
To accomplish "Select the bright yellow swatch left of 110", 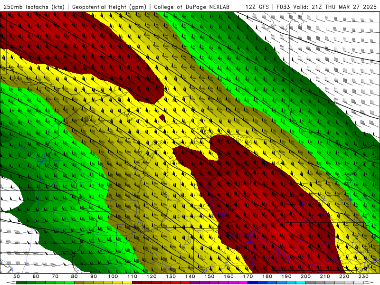I will point(127,283).
